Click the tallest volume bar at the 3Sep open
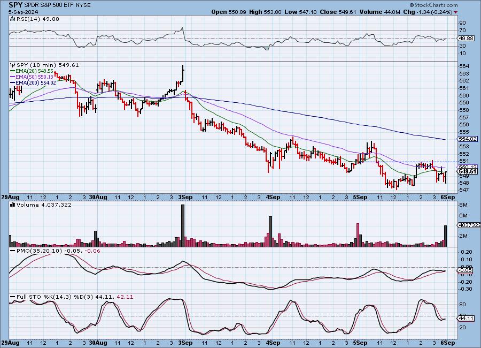Viewport: 481px width, 348px height. click(x=183, y=225)
